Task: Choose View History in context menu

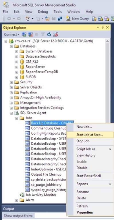Action: tap(86, 155)
